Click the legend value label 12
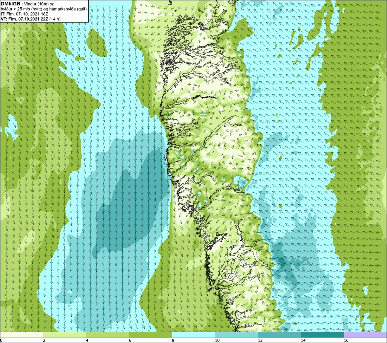 click(x=260, y=341)
